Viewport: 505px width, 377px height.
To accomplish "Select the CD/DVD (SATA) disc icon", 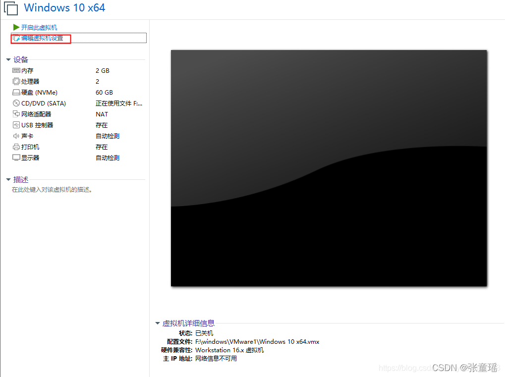I will click(x=16, y=104).
